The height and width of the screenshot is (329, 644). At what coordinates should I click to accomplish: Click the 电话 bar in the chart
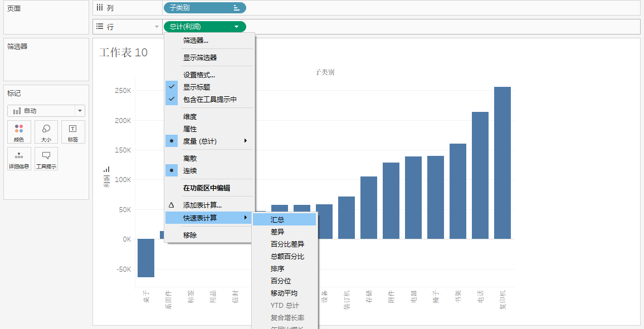pyautogui.click(x=480, y=175)
